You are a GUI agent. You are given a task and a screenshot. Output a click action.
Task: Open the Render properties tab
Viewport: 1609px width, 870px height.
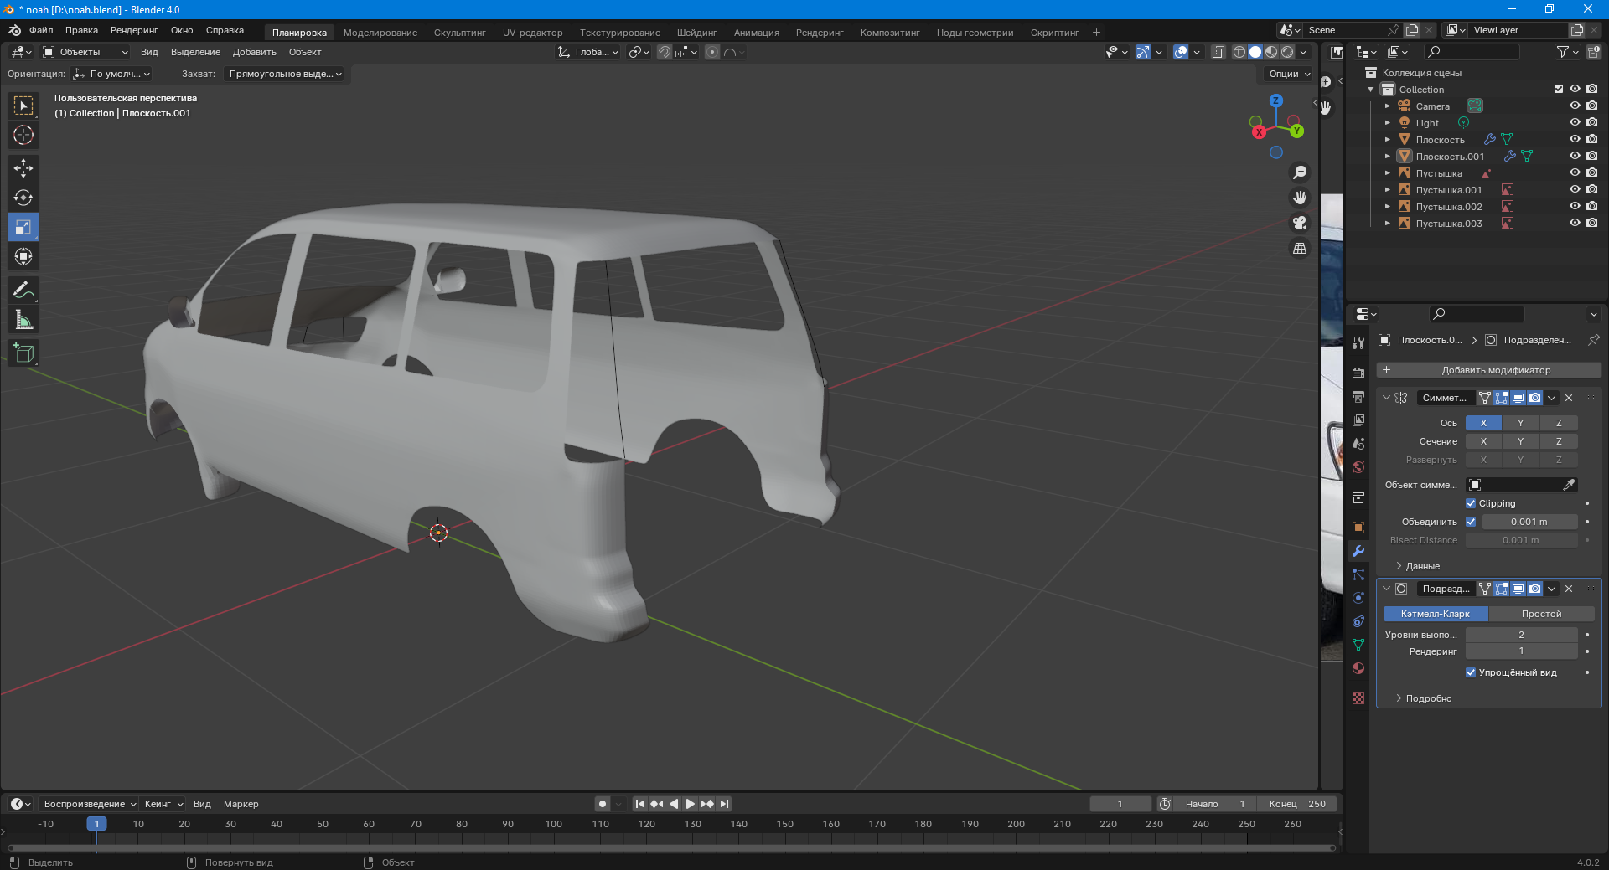pyautogui.click(x=1358, y=373)
